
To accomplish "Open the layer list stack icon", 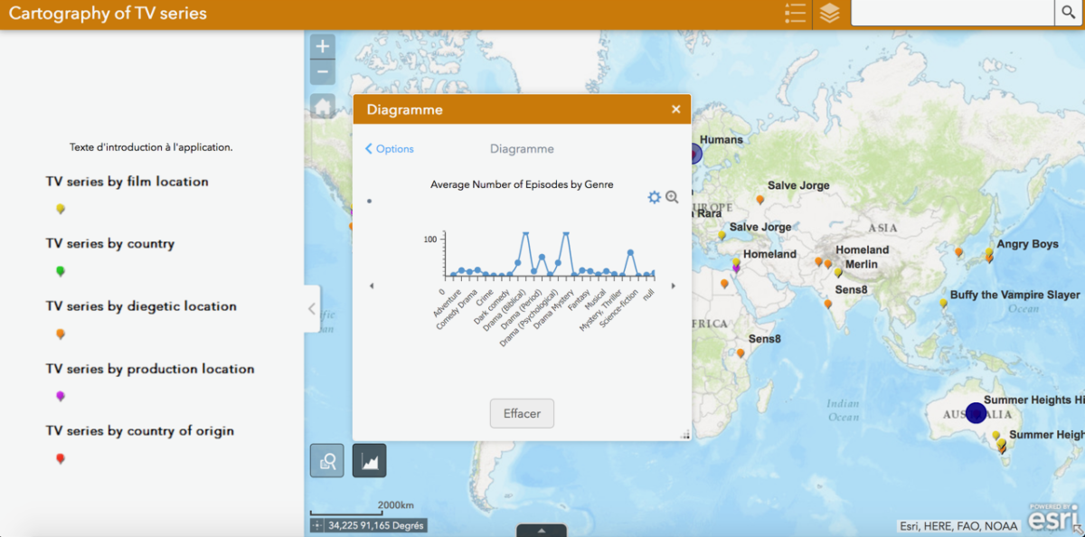I will pyautogui.click(x=829, y=14).
